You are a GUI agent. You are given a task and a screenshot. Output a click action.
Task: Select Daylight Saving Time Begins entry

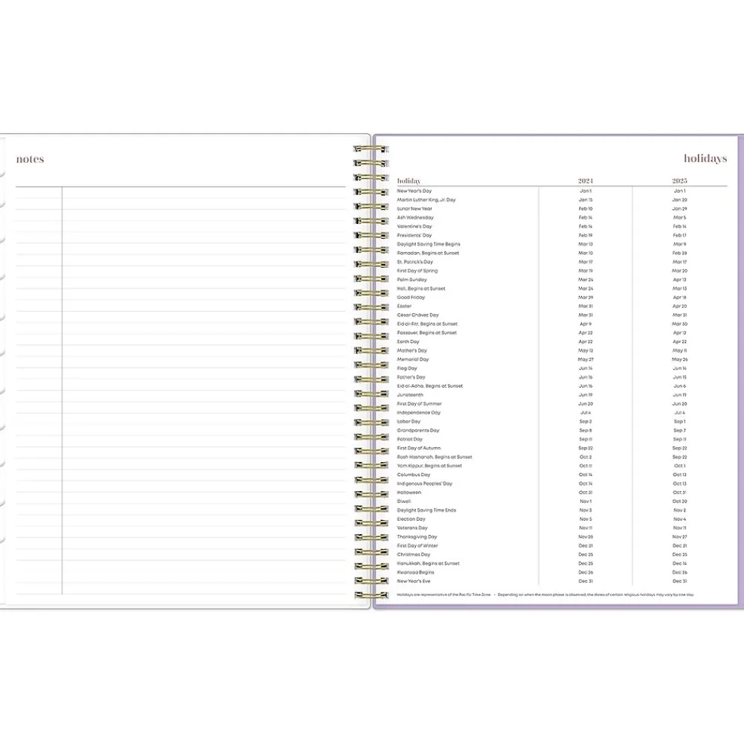pyautogui.click(x=429, y=244)
